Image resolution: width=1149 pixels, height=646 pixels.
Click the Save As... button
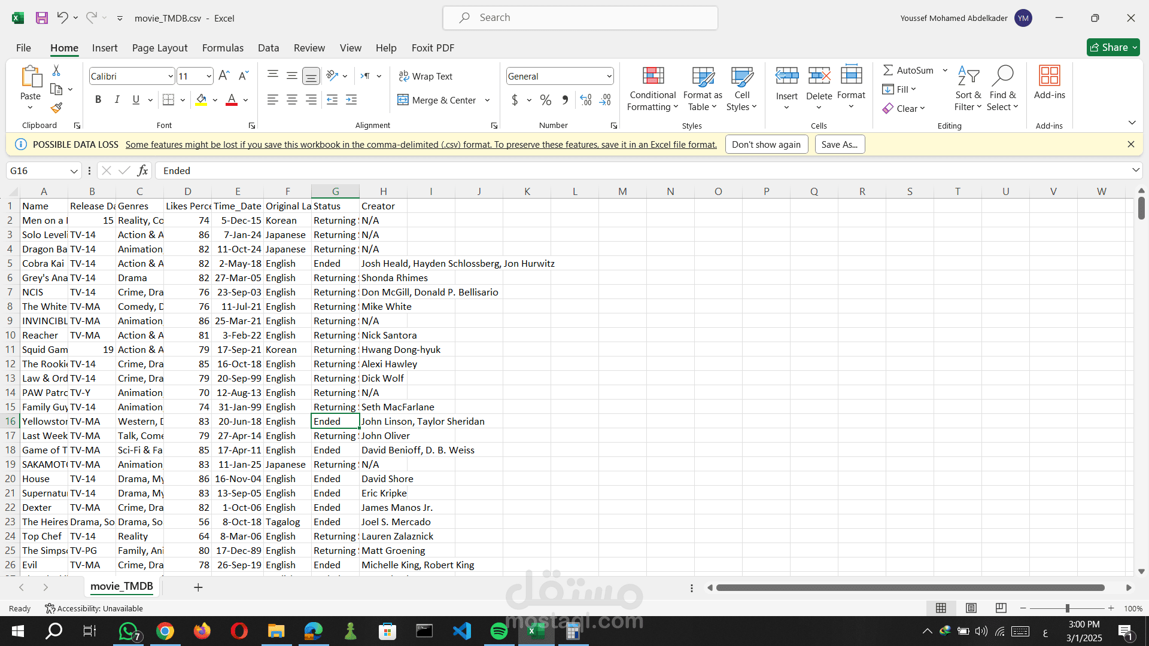(839, 145)
